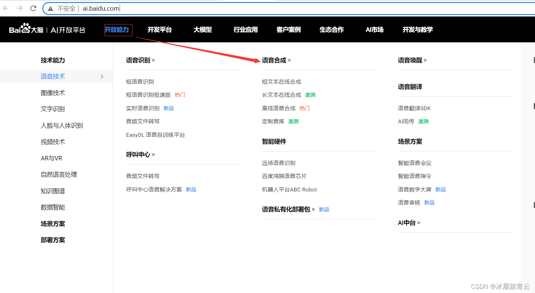The image size is (535, 293).
Task: Select 开发平台 in the top navigation
Action: coord(160,30)
